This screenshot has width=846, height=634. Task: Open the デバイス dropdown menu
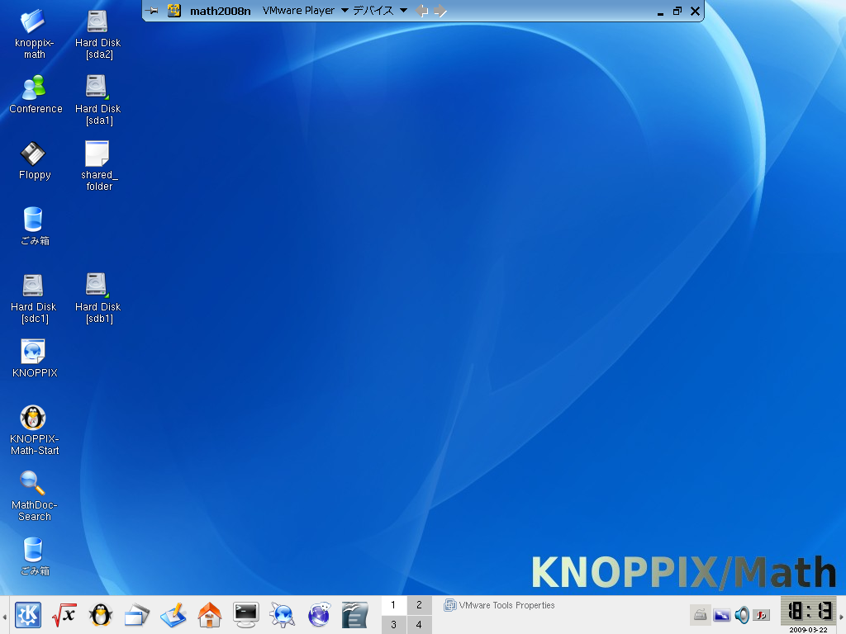point(380,10)
